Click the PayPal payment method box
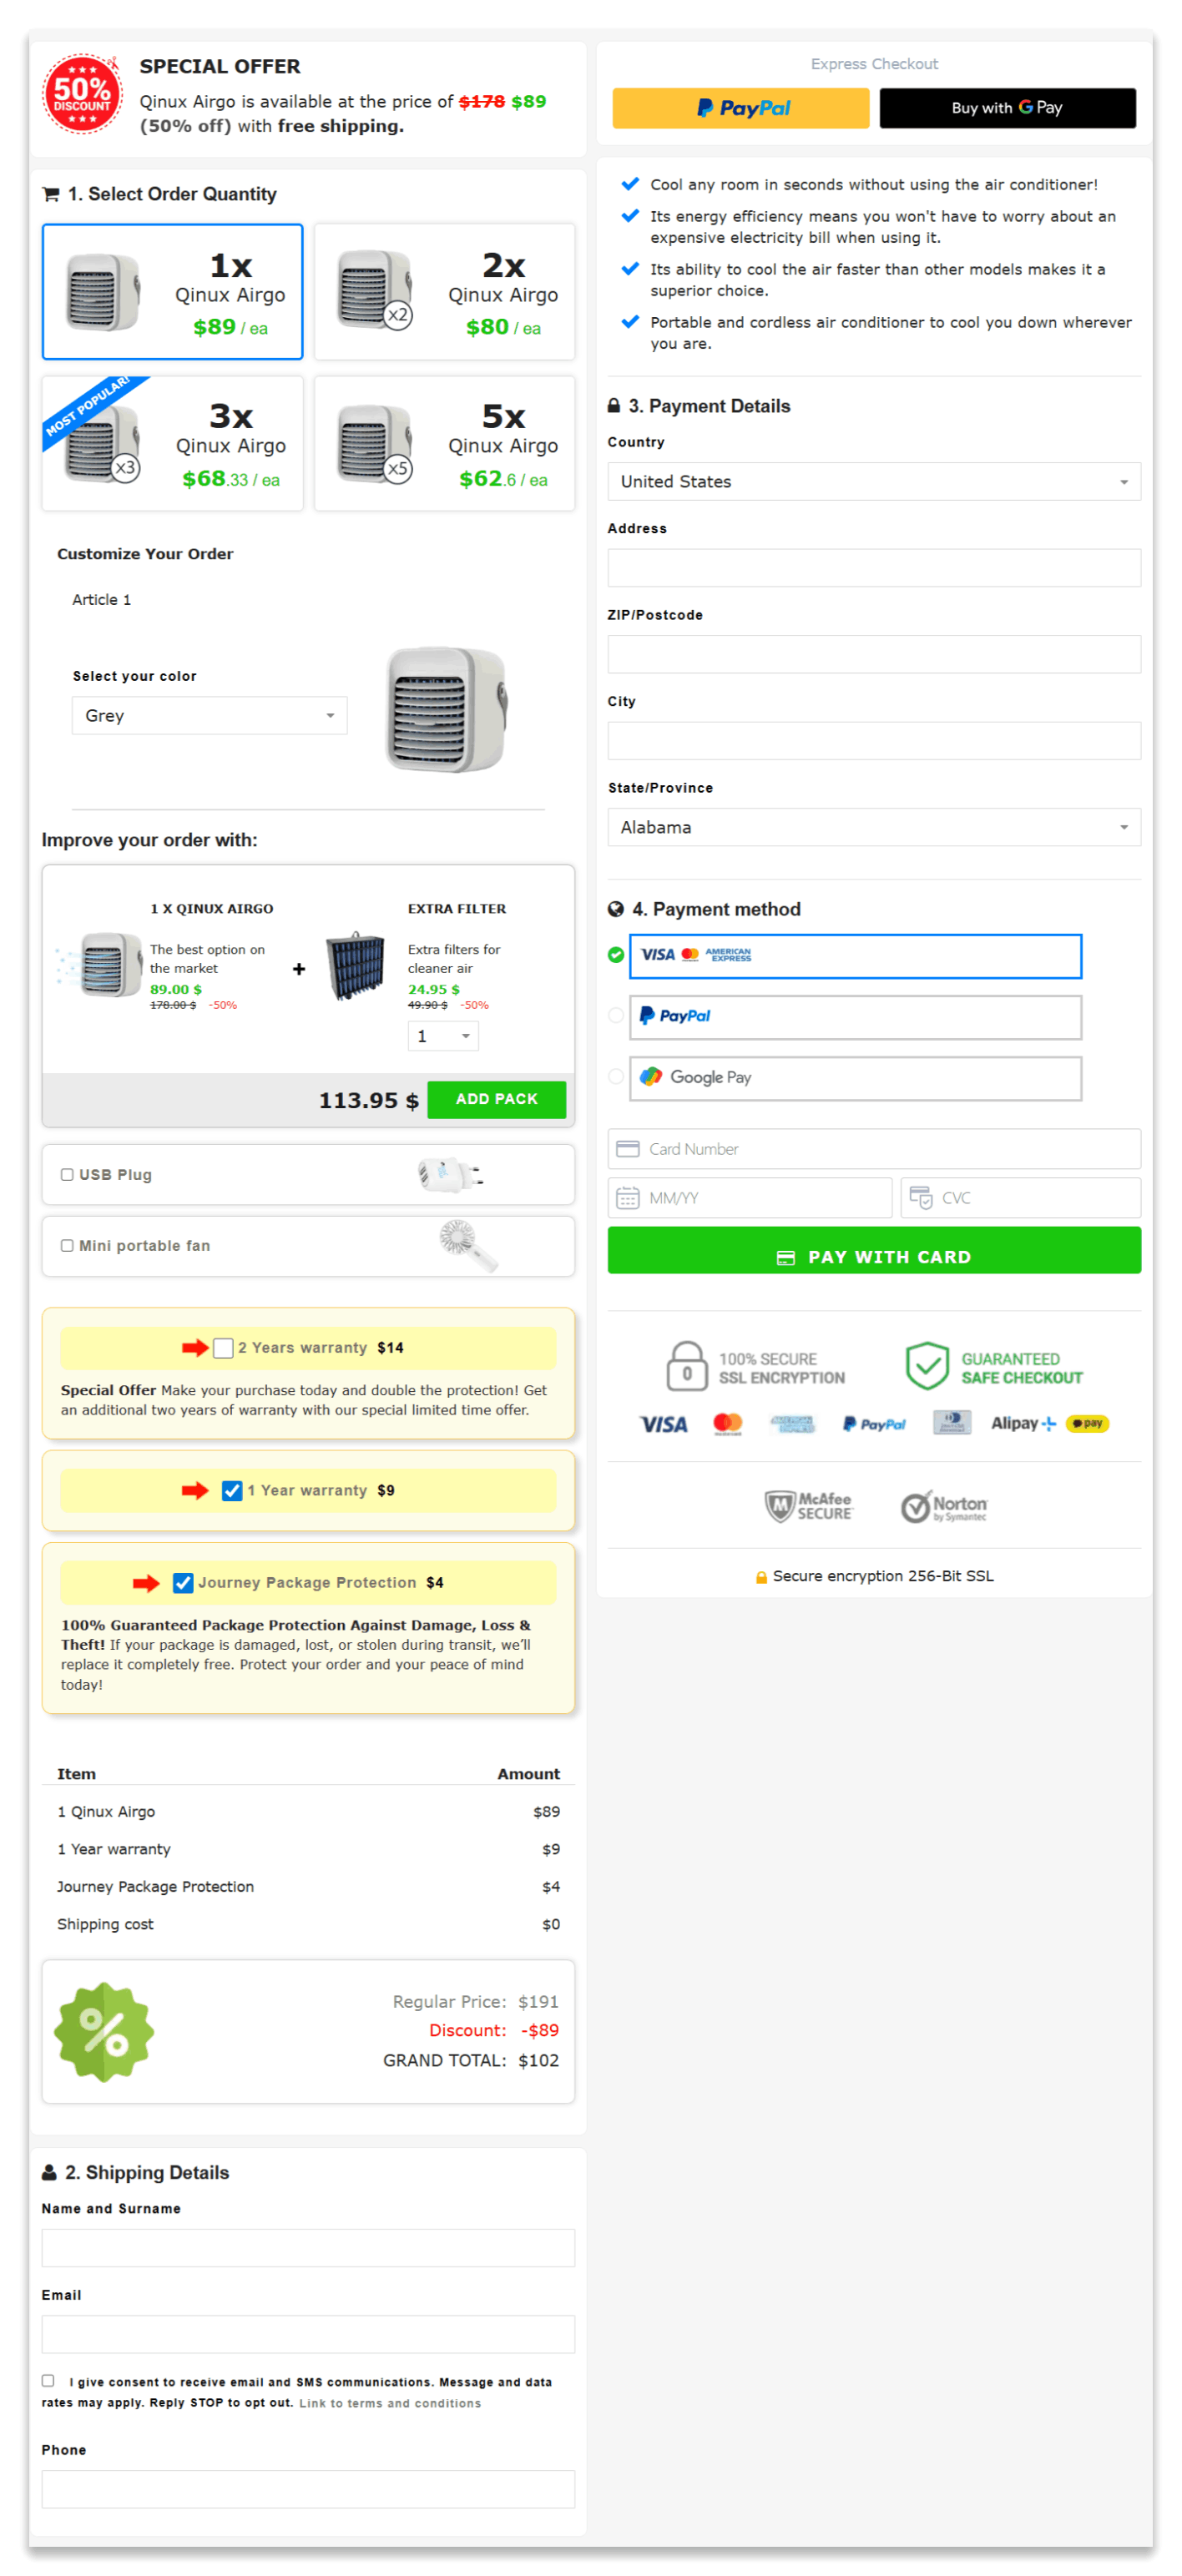 point(856,1018)
